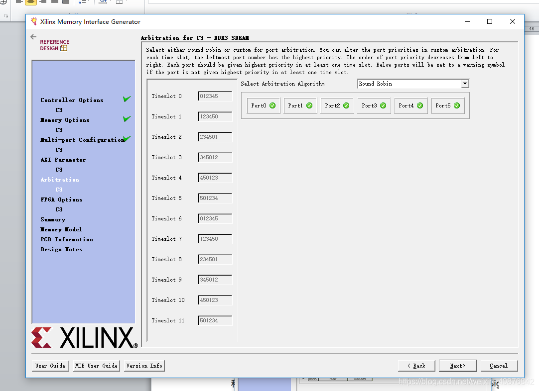Click the center align icon in background editor
The height and width of the screenshot is (391, 539).
(31, 1)
